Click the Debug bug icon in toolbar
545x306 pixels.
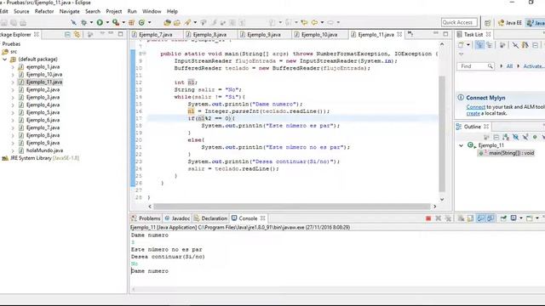click(x=83, y=23)
